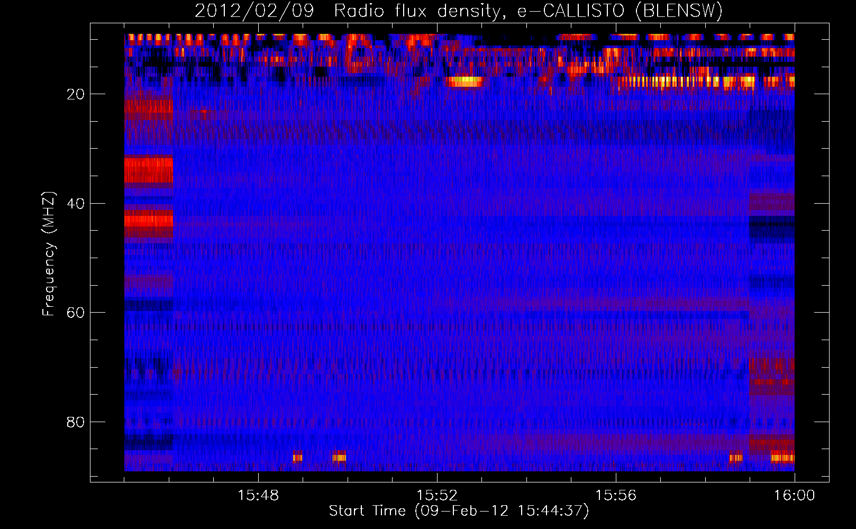
Task: Click the 'Start Time (09-Feb-12 15:44:37)' label
Action: (459, 511)
